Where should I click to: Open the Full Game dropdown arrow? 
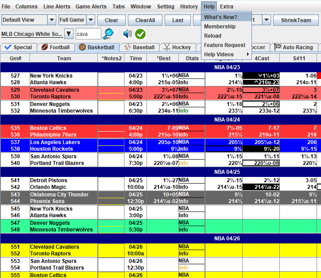(91, 20)
